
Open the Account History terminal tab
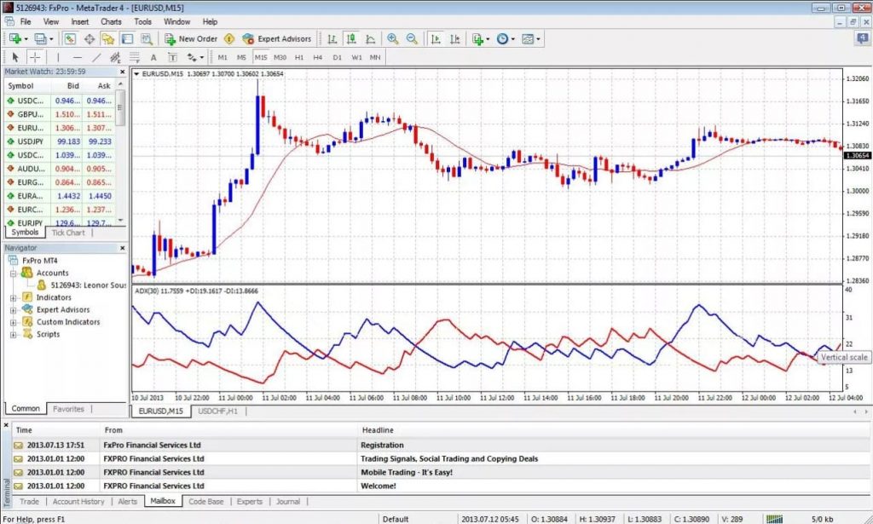click(78, 501)
